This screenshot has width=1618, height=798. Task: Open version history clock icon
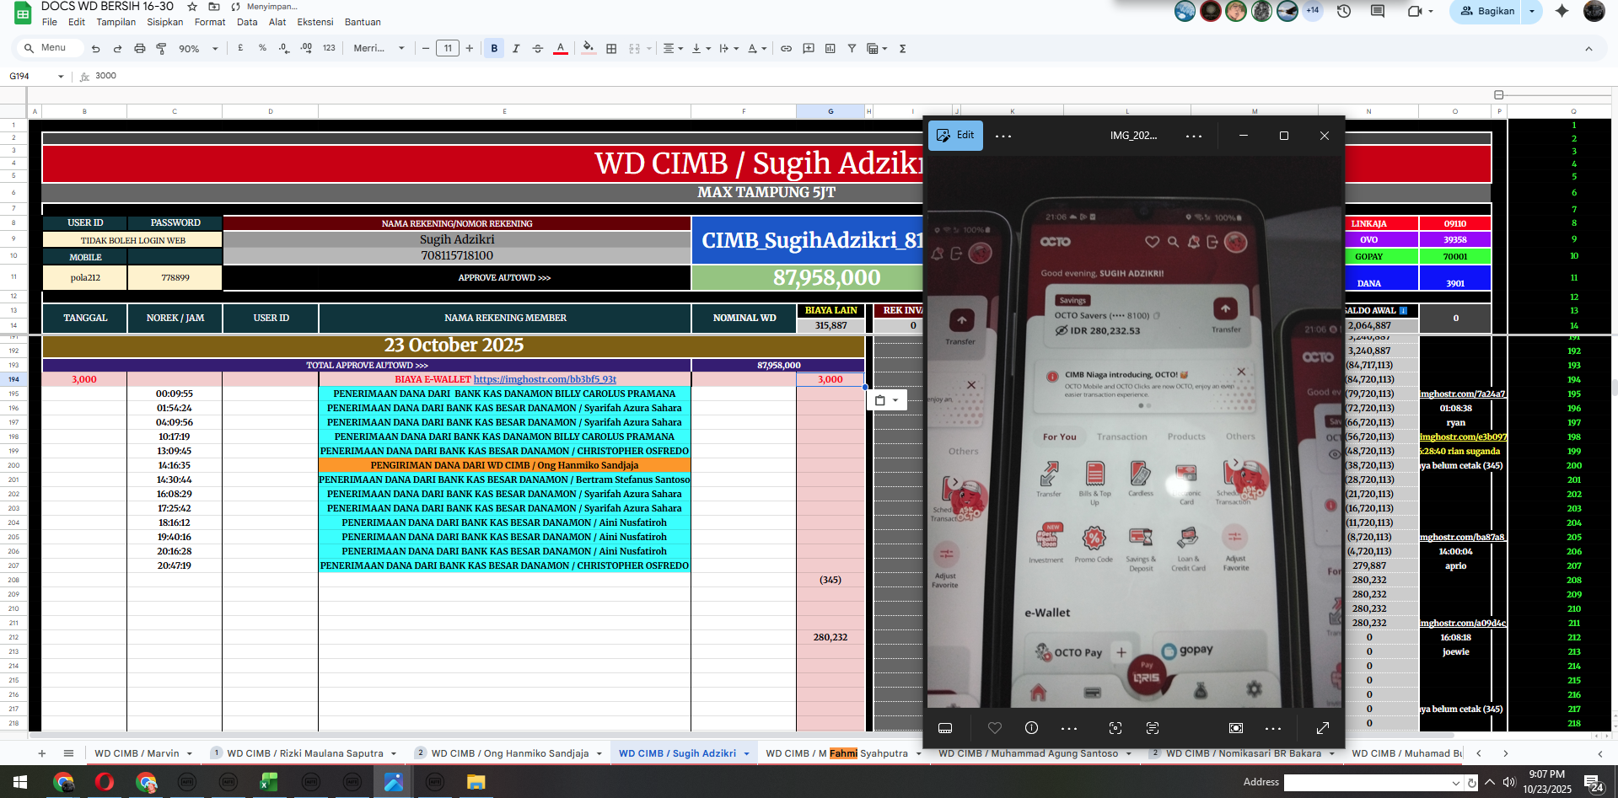1344,11
